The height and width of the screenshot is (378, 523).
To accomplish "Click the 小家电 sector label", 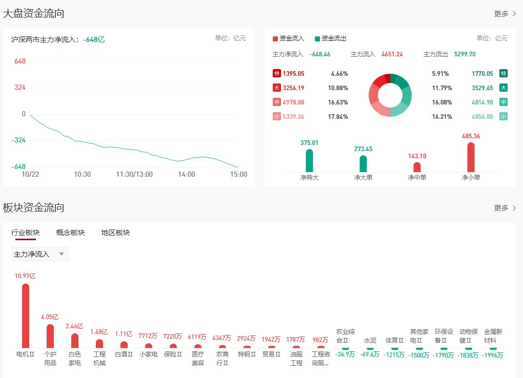I will point(148,354).
